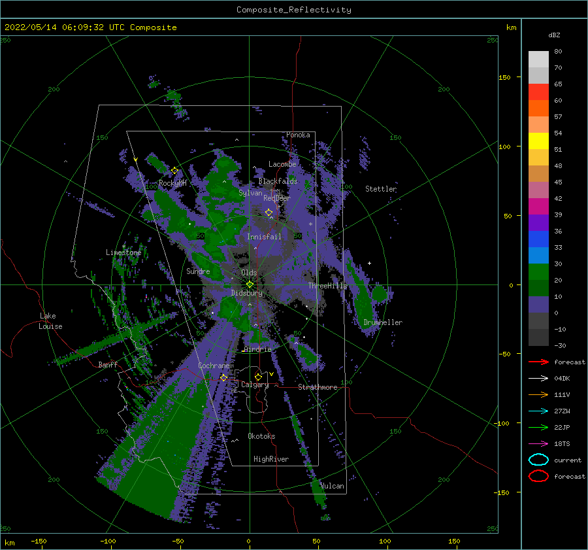
Task: Click the Olds town label
Action: tap(249, 273)
